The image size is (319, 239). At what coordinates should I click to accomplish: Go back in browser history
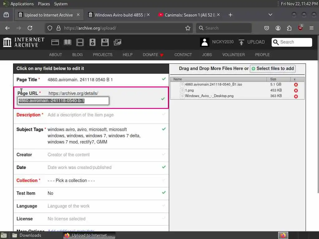coord(7,28)
